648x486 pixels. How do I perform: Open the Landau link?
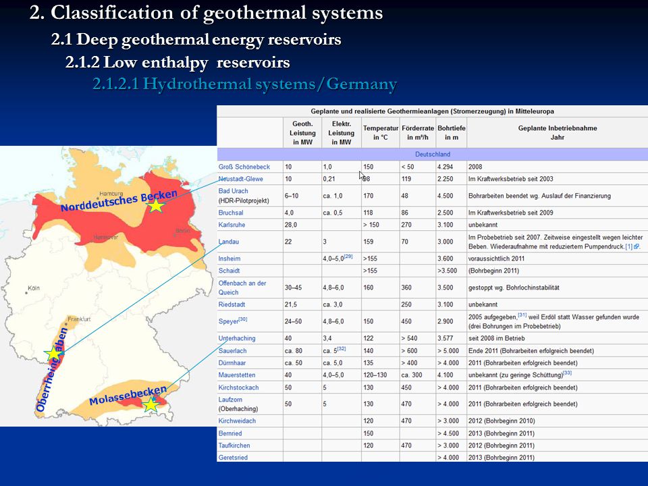[x=229, y=242]
